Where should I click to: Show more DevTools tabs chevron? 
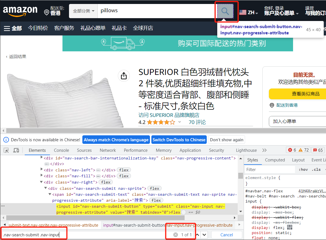[264, 150]
